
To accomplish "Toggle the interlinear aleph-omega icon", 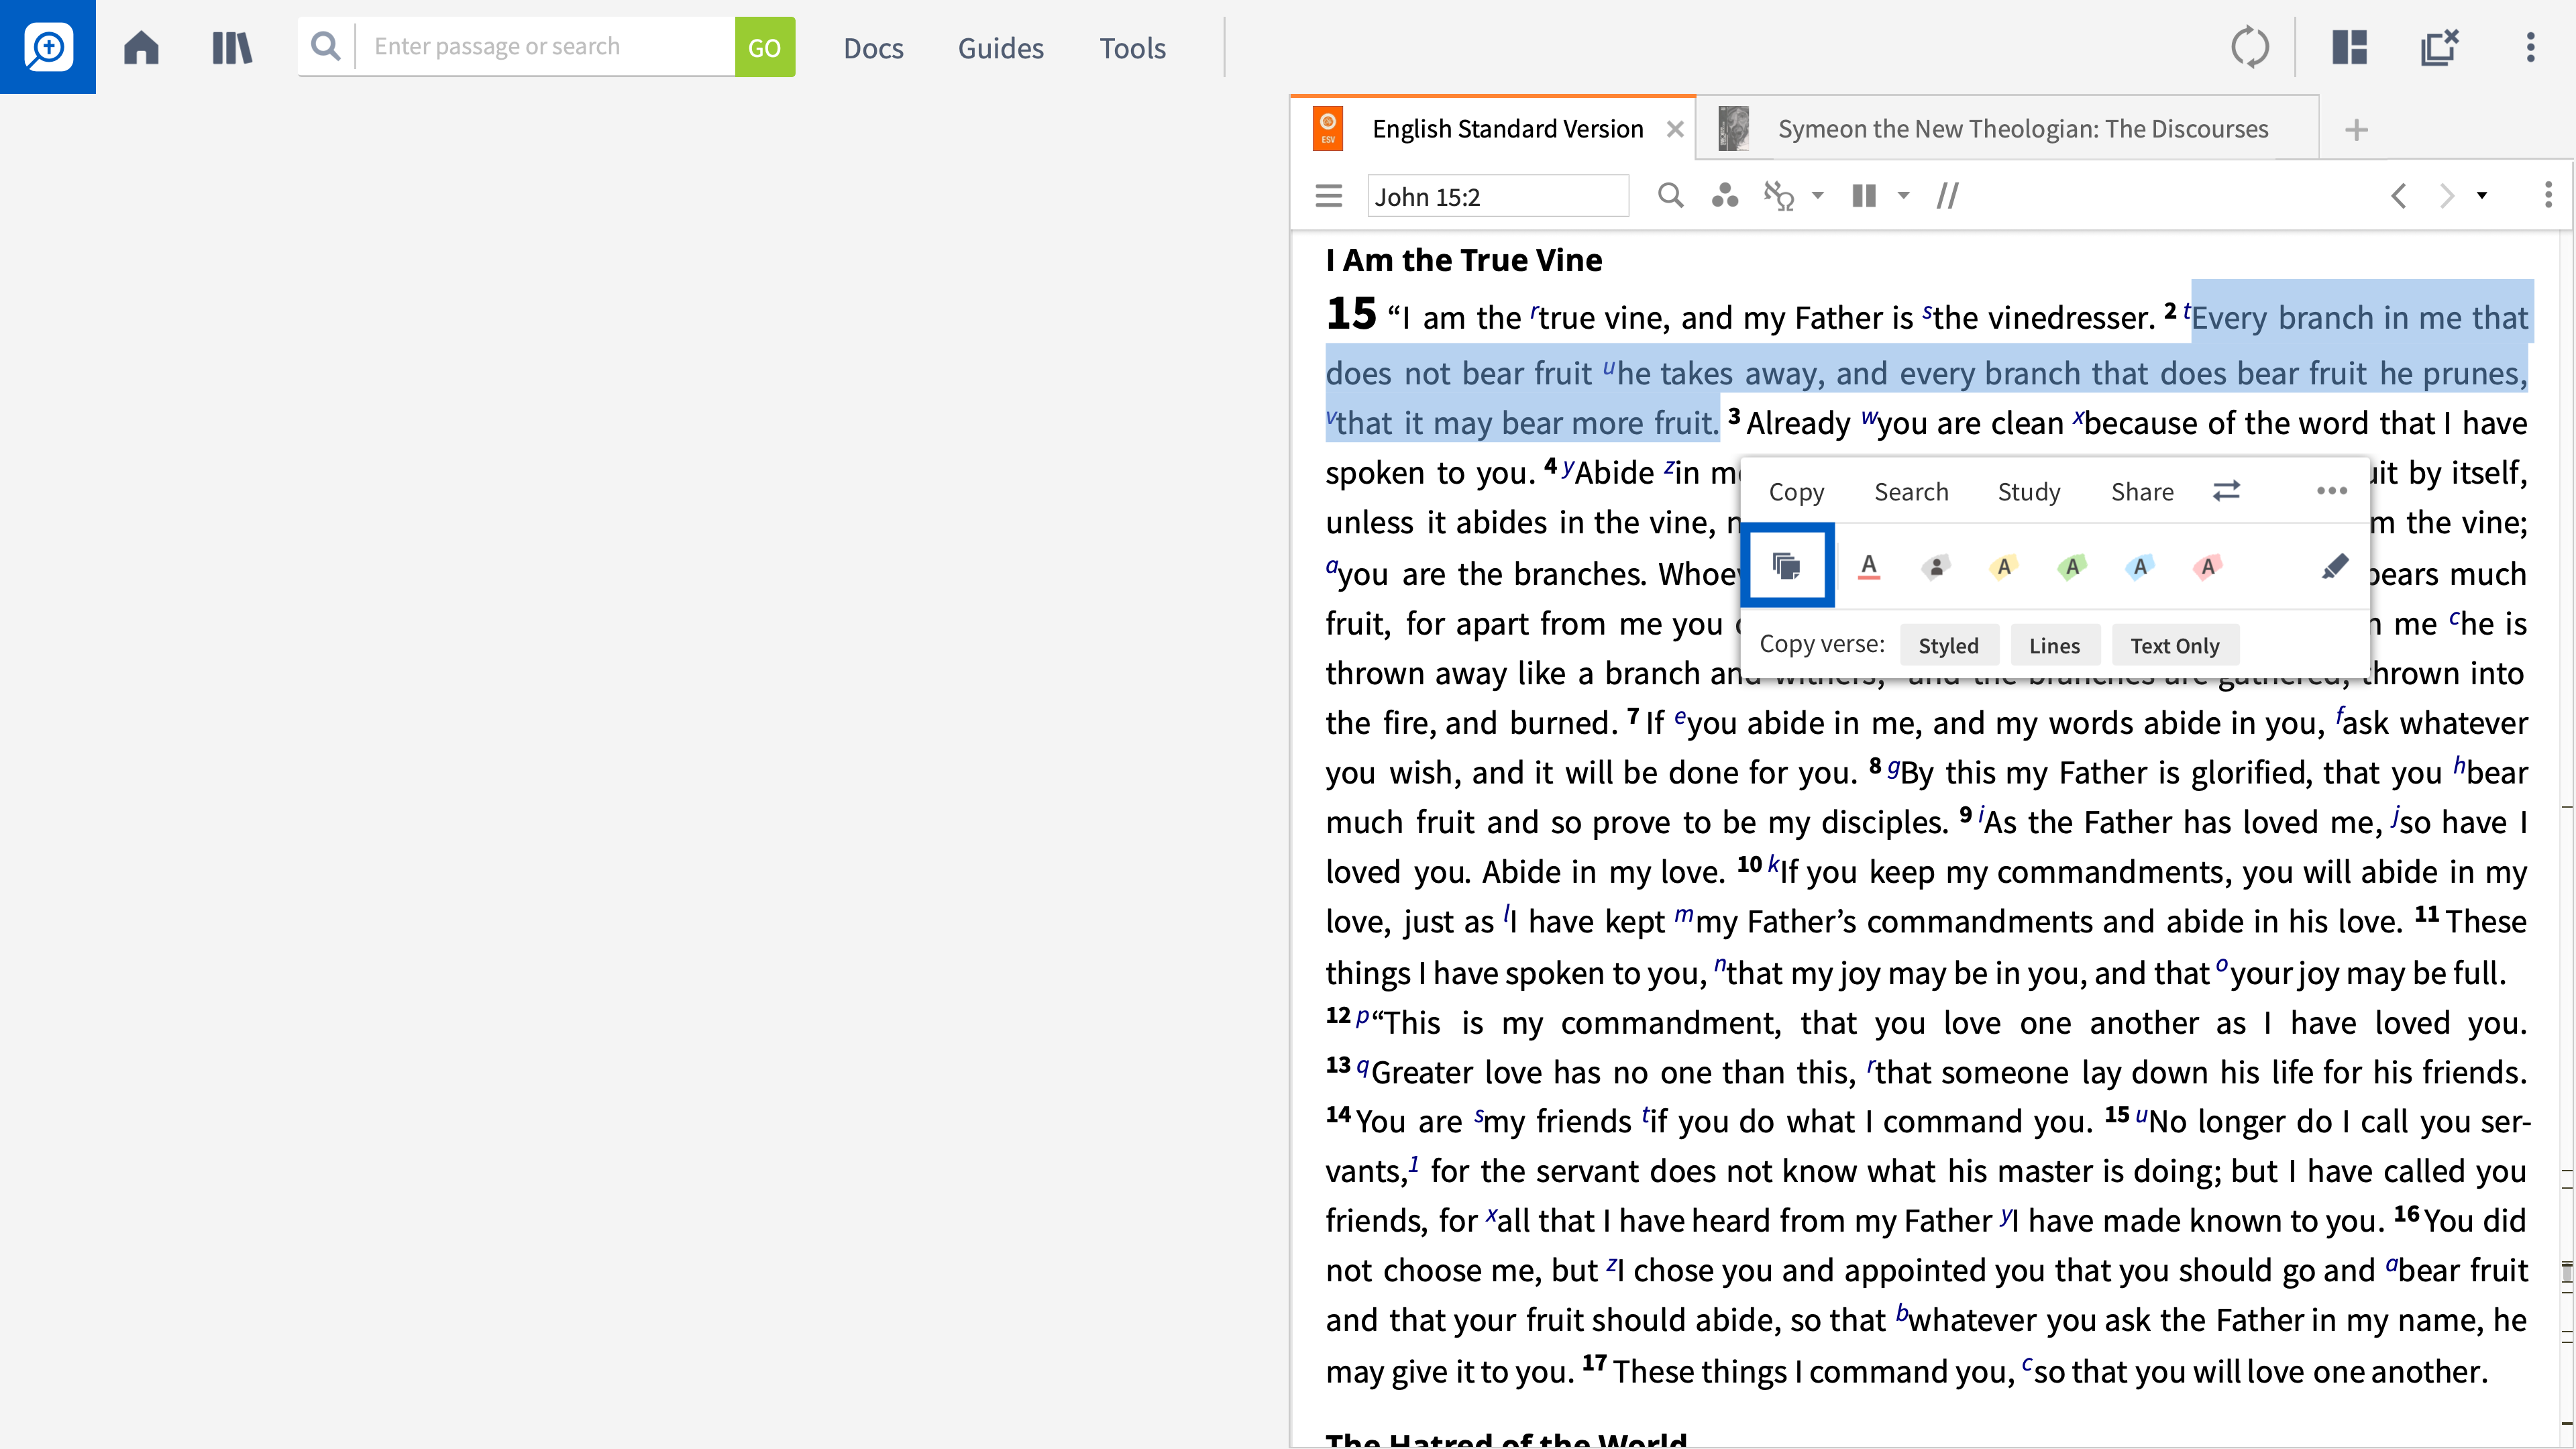I will [x=1779, y=196].
